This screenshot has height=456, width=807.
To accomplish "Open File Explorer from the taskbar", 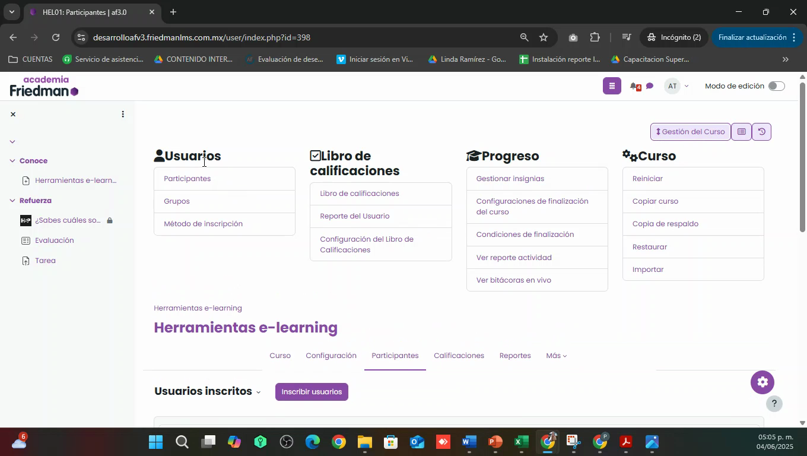I will coord(364,442).
